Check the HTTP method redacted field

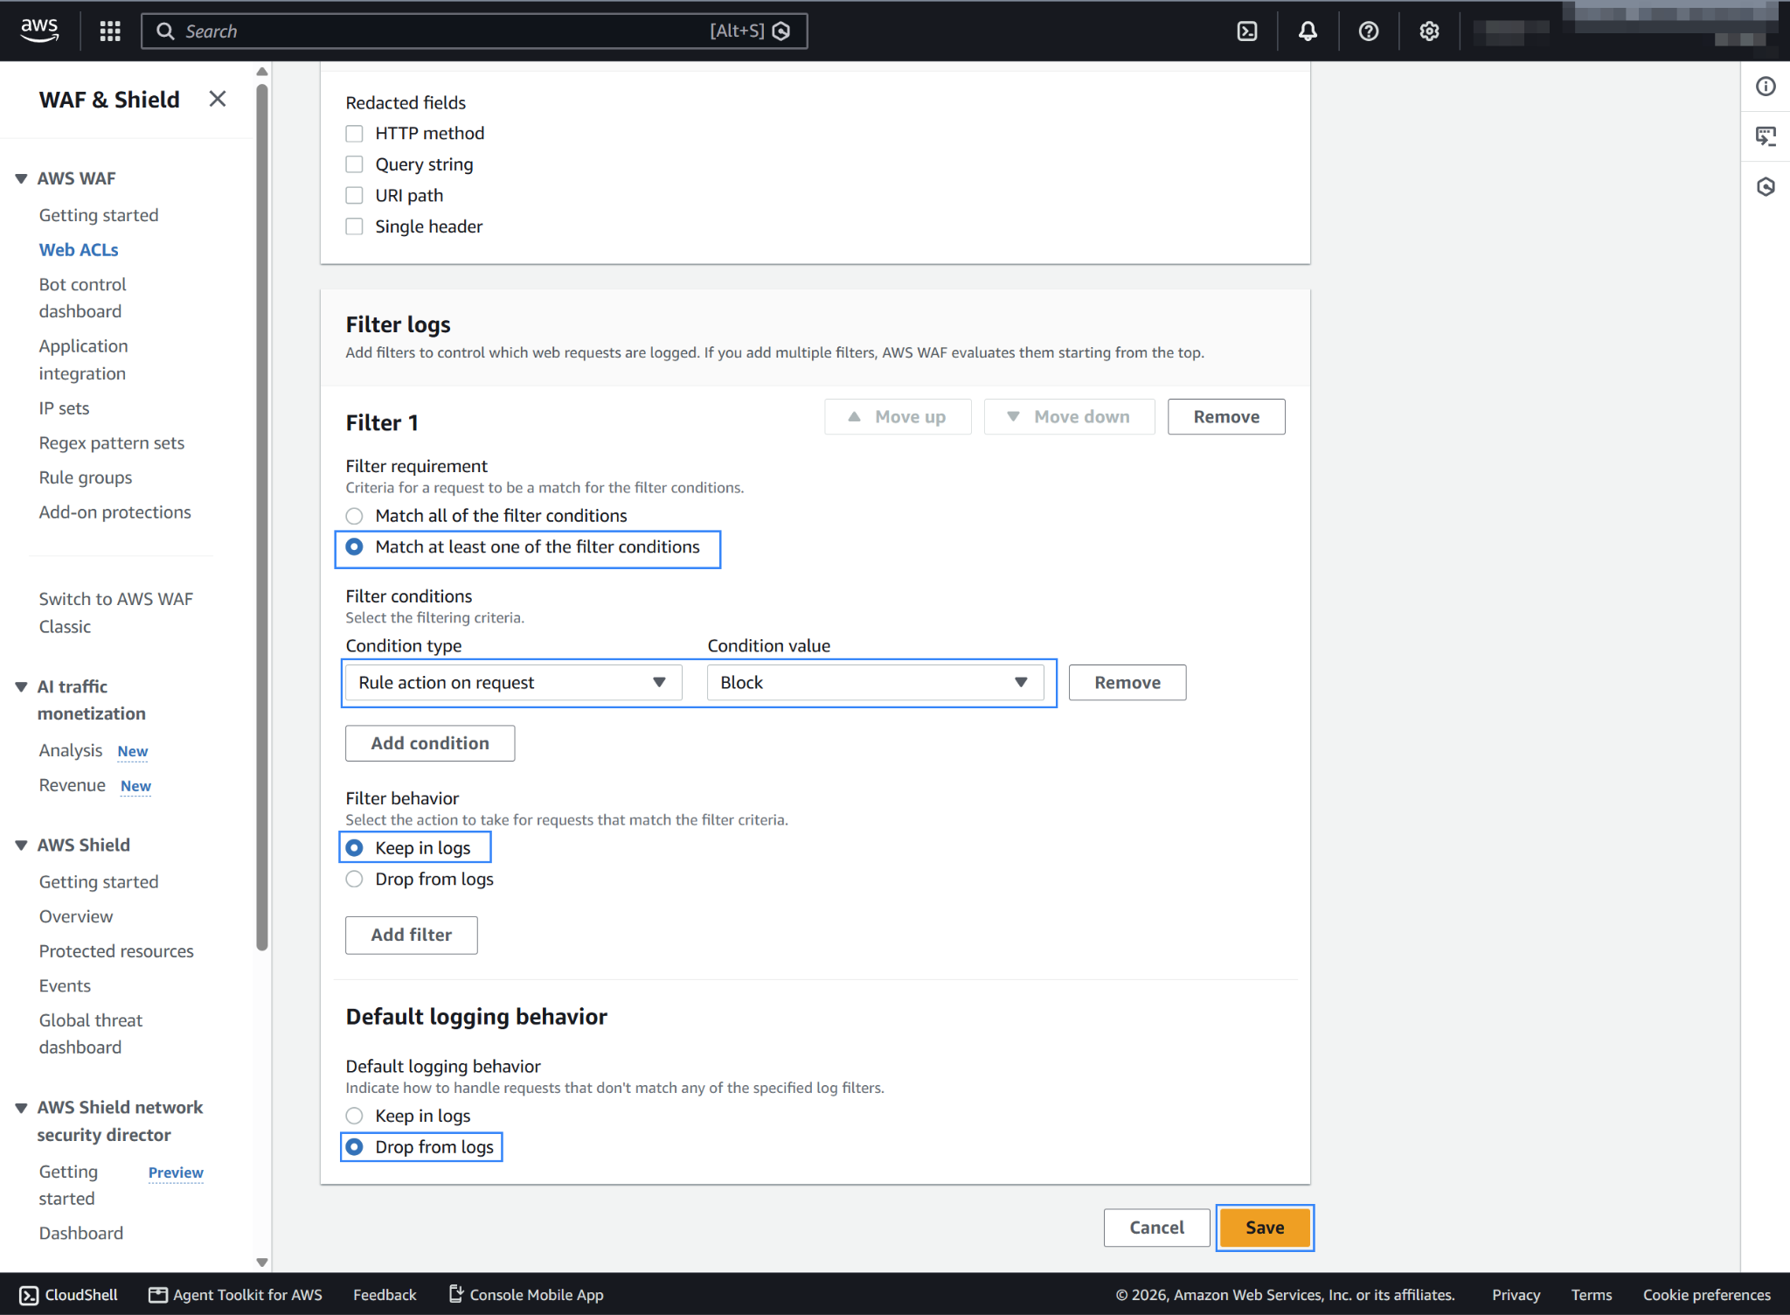pyautogui.click(x=354, y=134)
